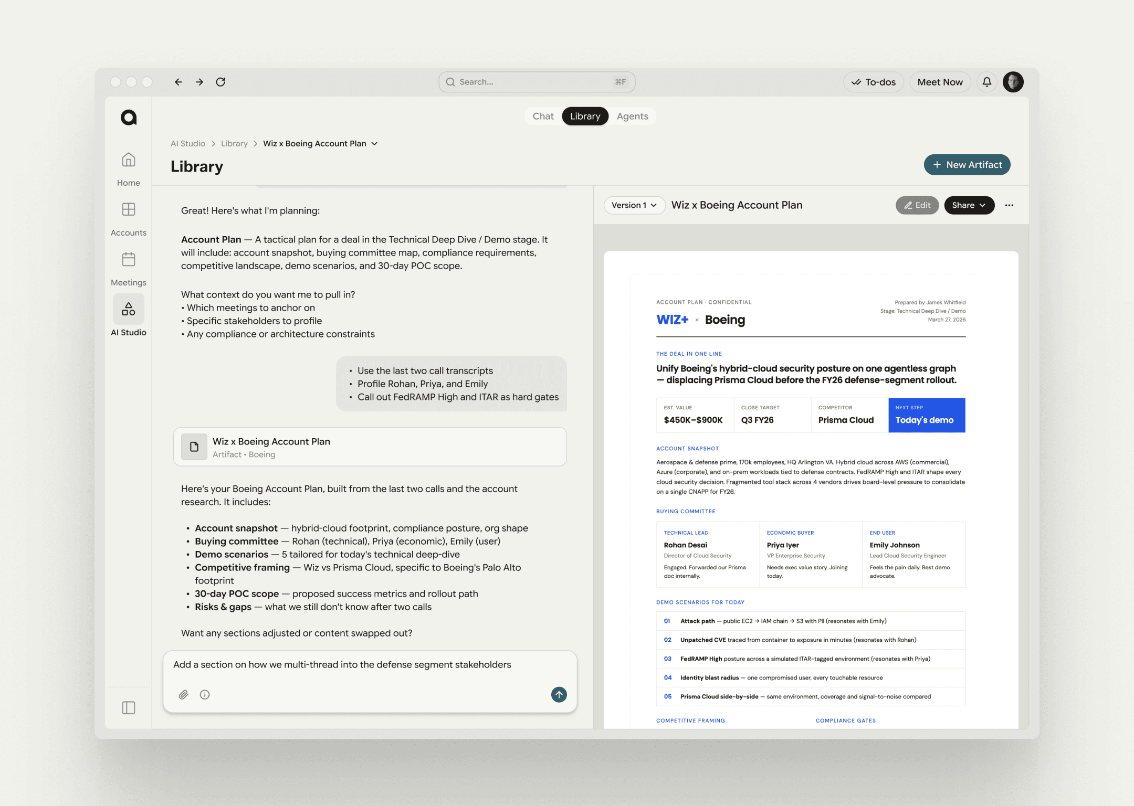
Task: Open the Wiz x Boeing Account Plan artifact card
Action: point(370,447)
